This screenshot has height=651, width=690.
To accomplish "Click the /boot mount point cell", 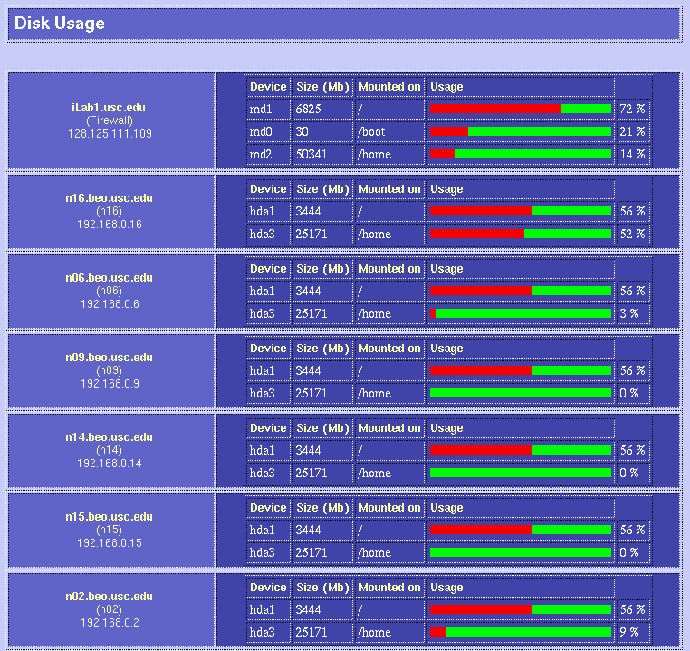I will click(374, 131).
